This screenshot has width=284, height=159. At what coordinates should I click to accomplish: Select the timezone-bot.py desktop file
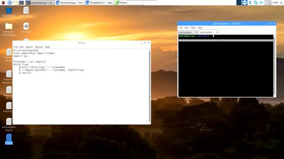(8, 93)
